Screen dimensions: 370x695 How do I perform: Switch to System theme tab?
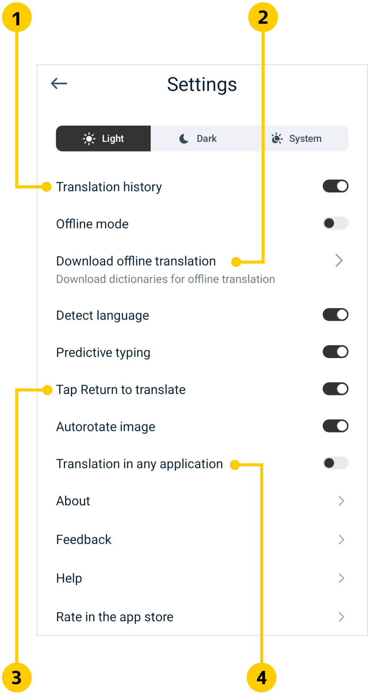(x=305, y=139)
